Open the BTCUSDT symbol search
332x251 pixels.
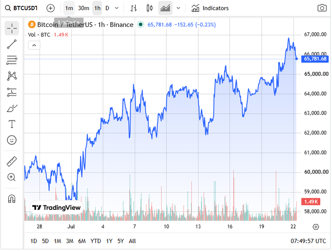coord(21,8)
